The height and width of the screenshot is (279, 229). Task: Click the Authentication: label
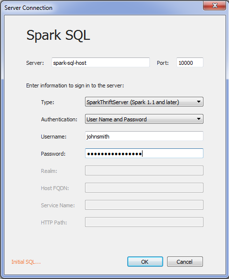pyautogui.click(x=59, y=119)
